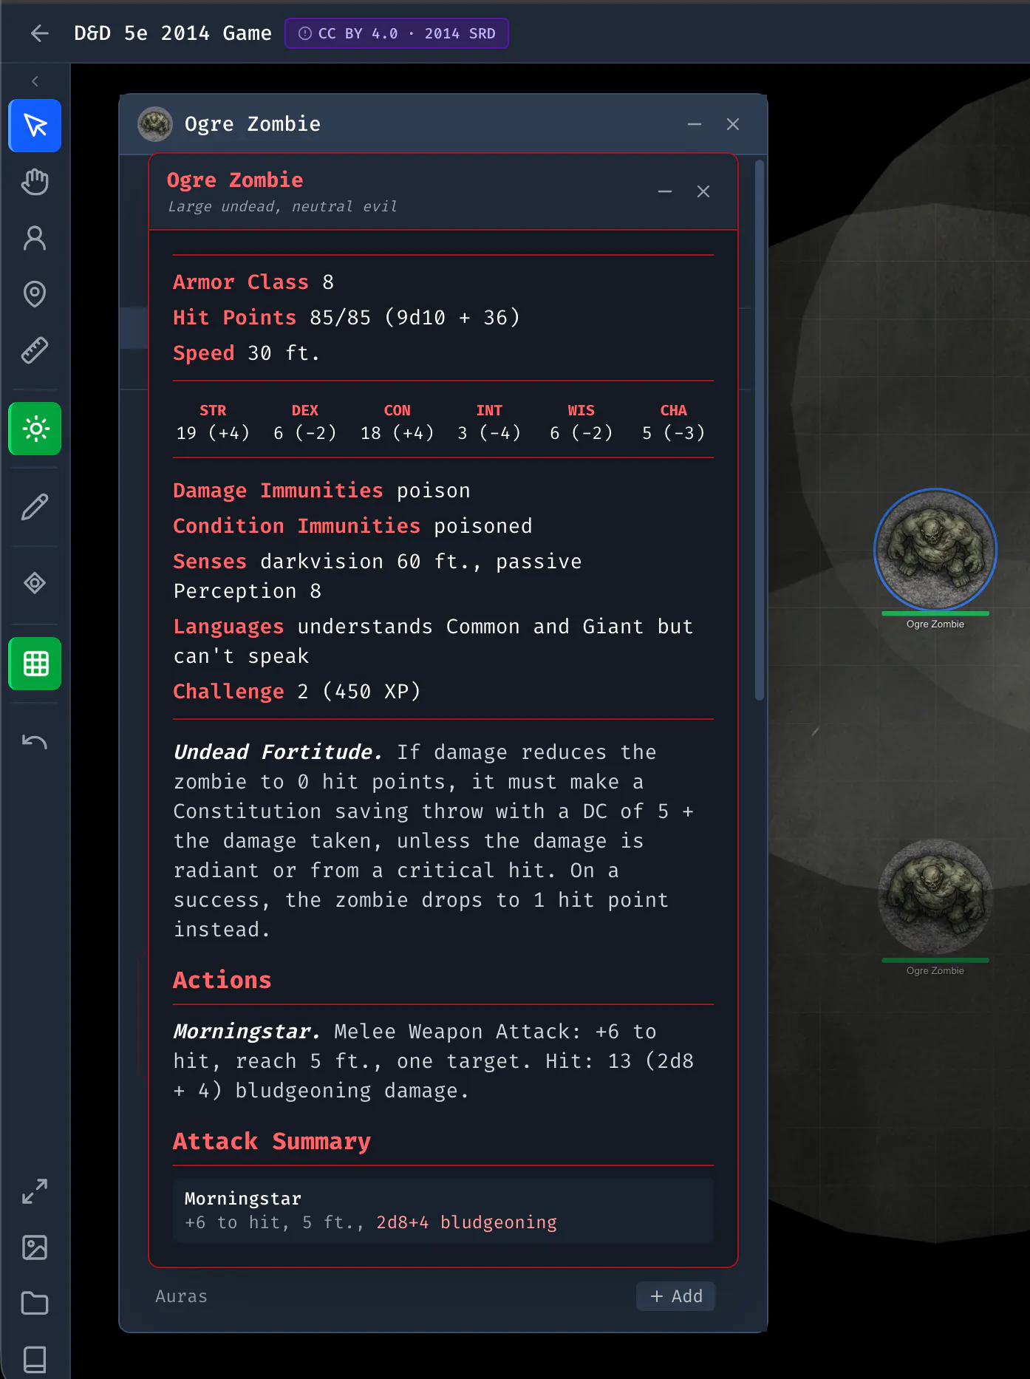Click the Ogre Zombie portrait in the window header

tap(155, 124)
